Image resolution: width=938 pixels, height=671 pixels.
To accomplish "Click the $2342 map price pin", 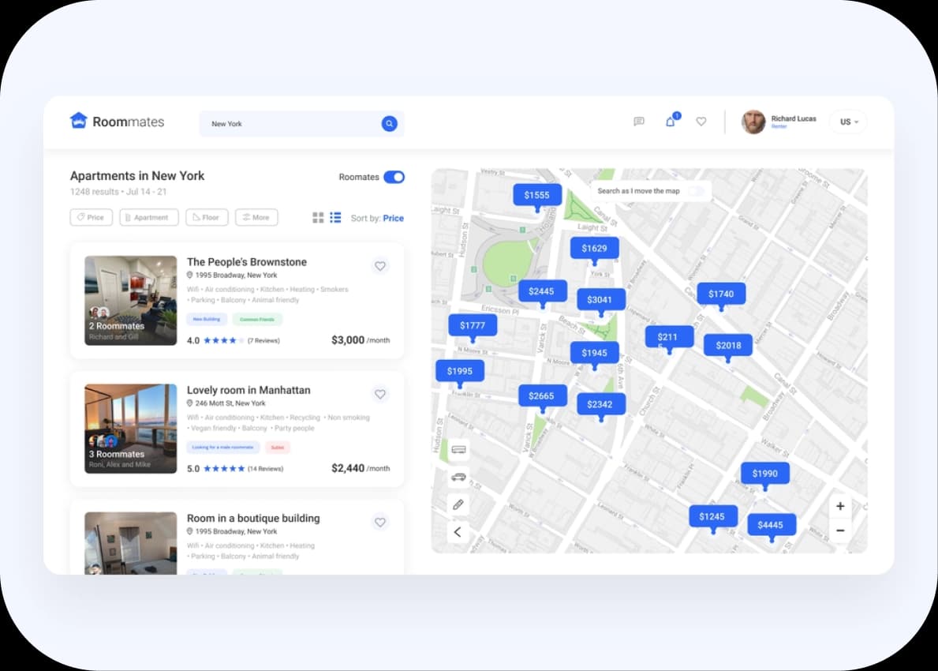I will coord(600,405).
